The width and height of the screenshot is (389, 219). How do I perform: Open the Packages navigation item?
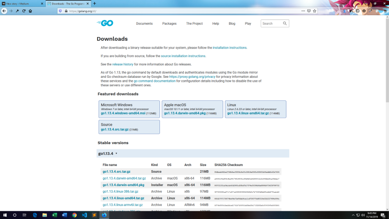[169, 23]
